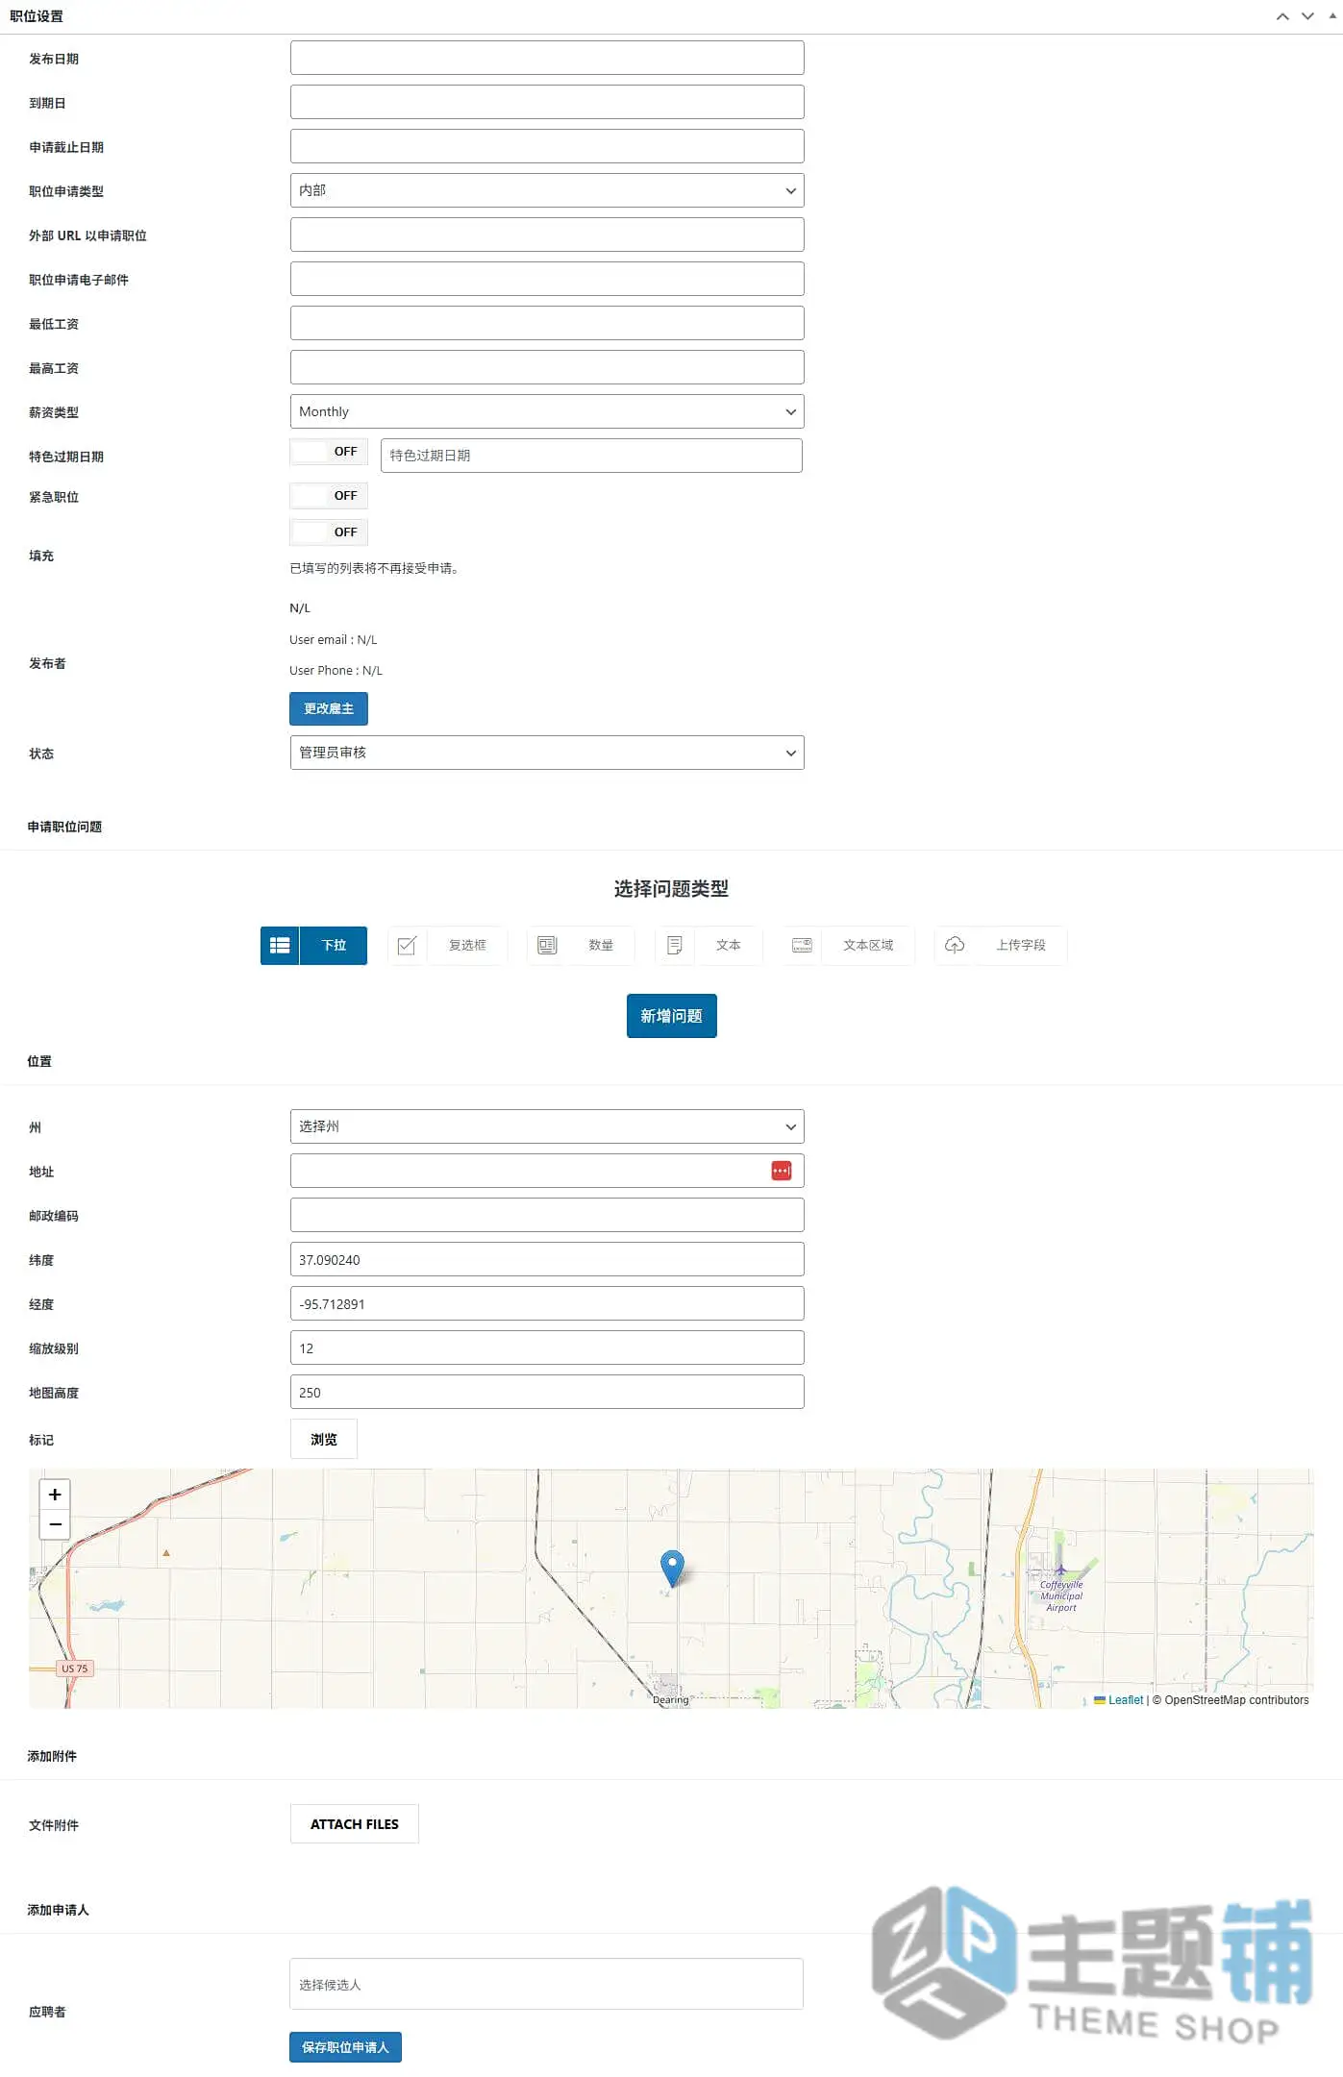The image size is (1343, 2077).
Task: Toggle the 紧急职位 switch
Action: (329, 496)
